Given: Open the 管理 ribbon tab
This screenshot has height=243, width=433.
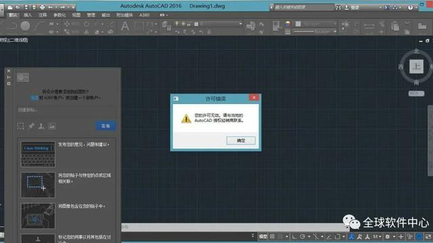Looking at the screenshot, I should [x=91, y=15].
